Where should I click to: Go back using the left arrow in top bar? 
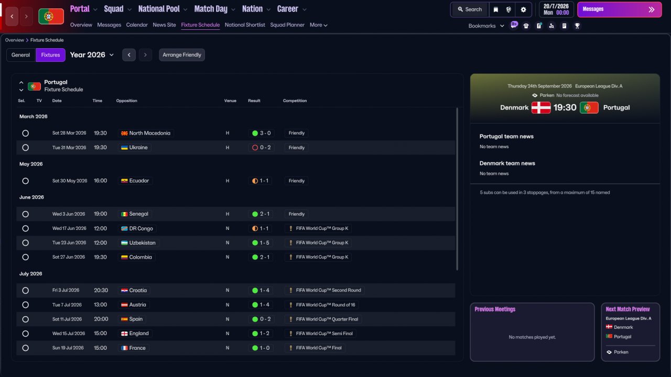pos(12,16)
